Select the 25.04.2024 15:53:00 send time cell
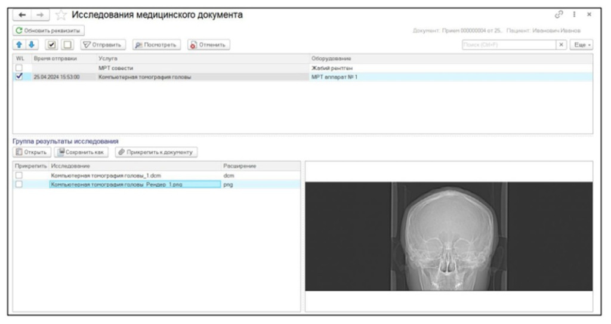Image resolution: width=611 pixels, height=324 pixels. point(64,77)
